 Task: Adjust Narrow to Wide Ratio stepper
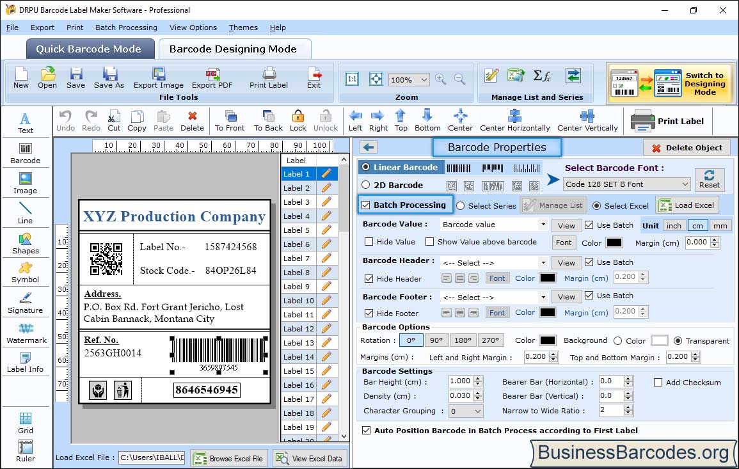pyautogui.click(x=628, y=411)
